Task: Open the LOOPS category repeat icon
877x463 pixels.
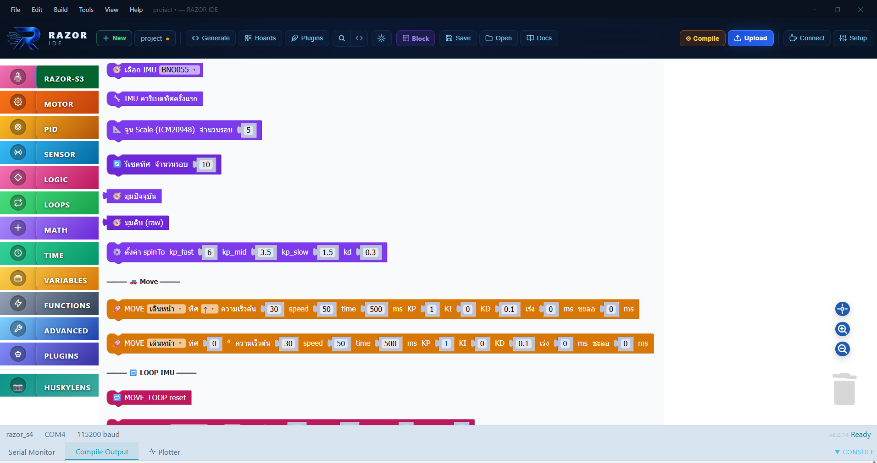Action: (x=18, y=203)
